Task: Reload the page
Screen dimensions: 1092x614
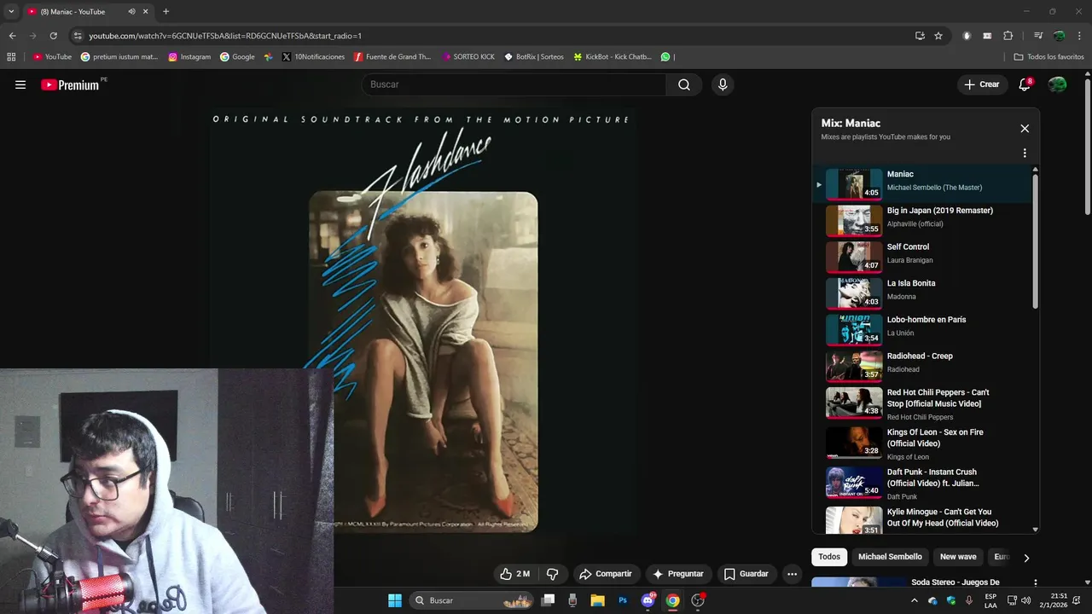Action: point(53,36)
